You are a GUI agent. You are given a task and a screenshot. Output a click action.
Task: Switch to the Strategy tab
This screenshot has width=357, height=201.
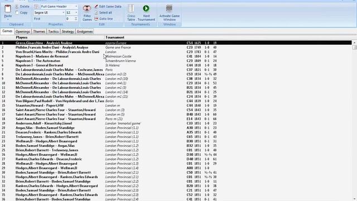[x=67, y=31]
